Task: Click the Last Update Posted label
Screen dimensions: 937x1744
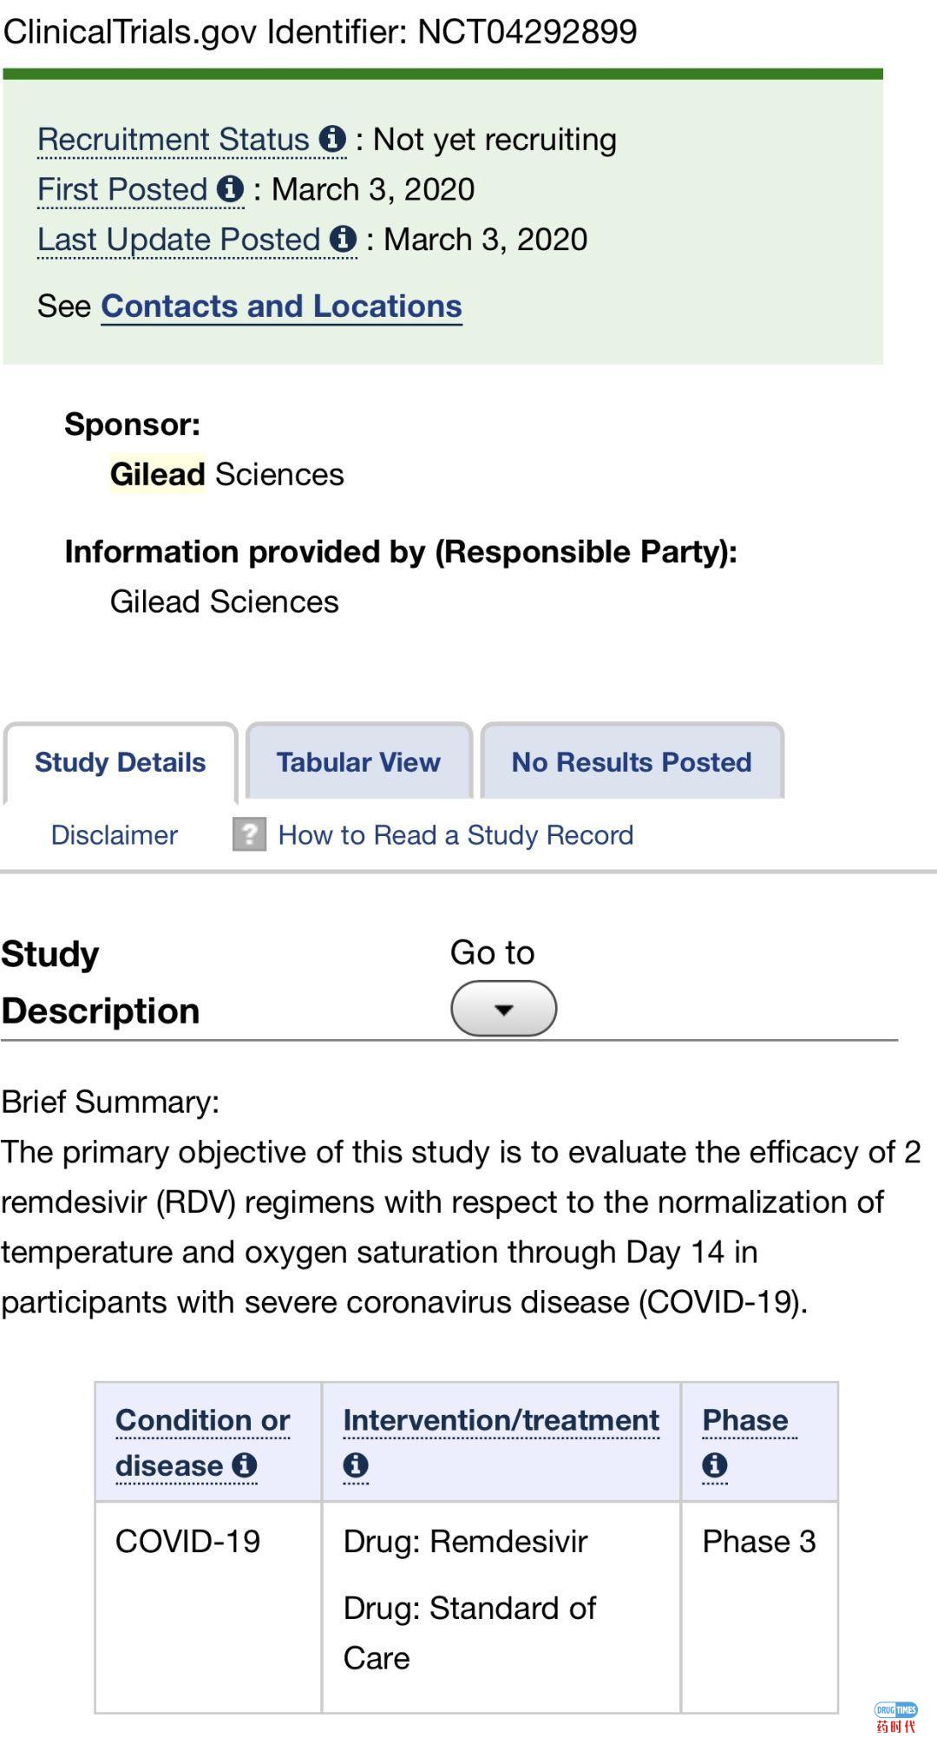Action: (x=180, y=240)
